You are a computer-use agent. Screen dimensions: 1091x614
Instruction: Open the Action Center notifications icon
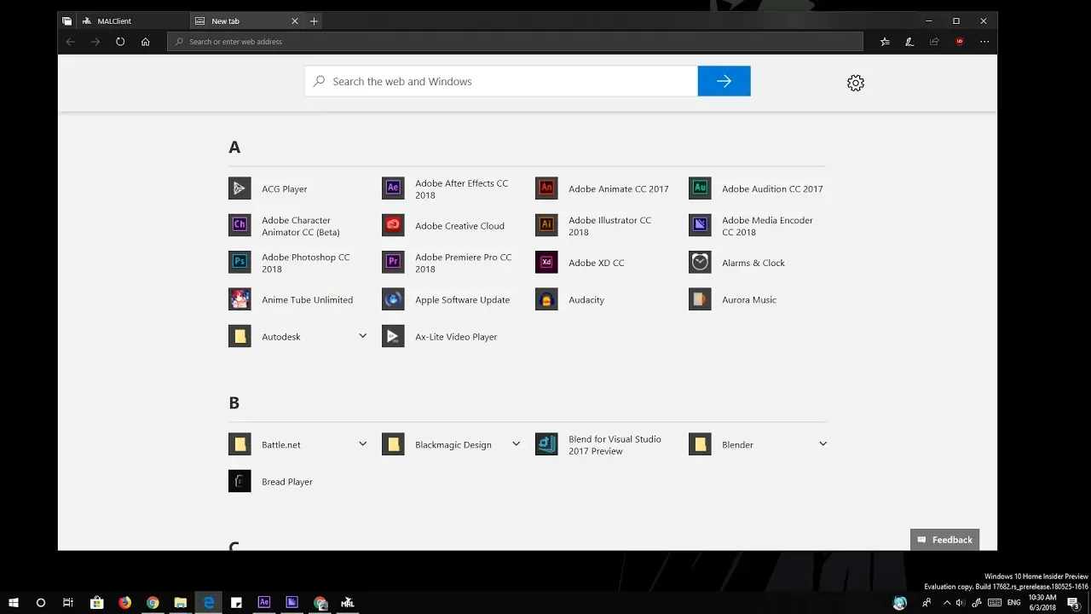1073,603
